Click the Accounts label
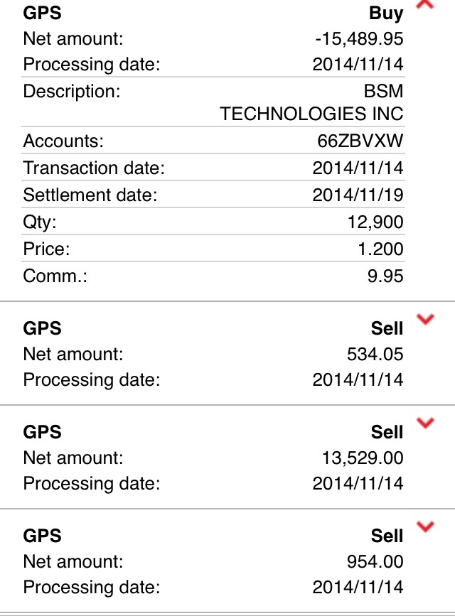This screenshot has width=455, height=616. tap(63, 141)
